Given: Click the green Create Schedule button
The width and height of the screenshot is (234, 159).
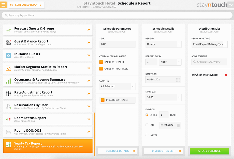Looking at the screenshot, I should [209, 151].
